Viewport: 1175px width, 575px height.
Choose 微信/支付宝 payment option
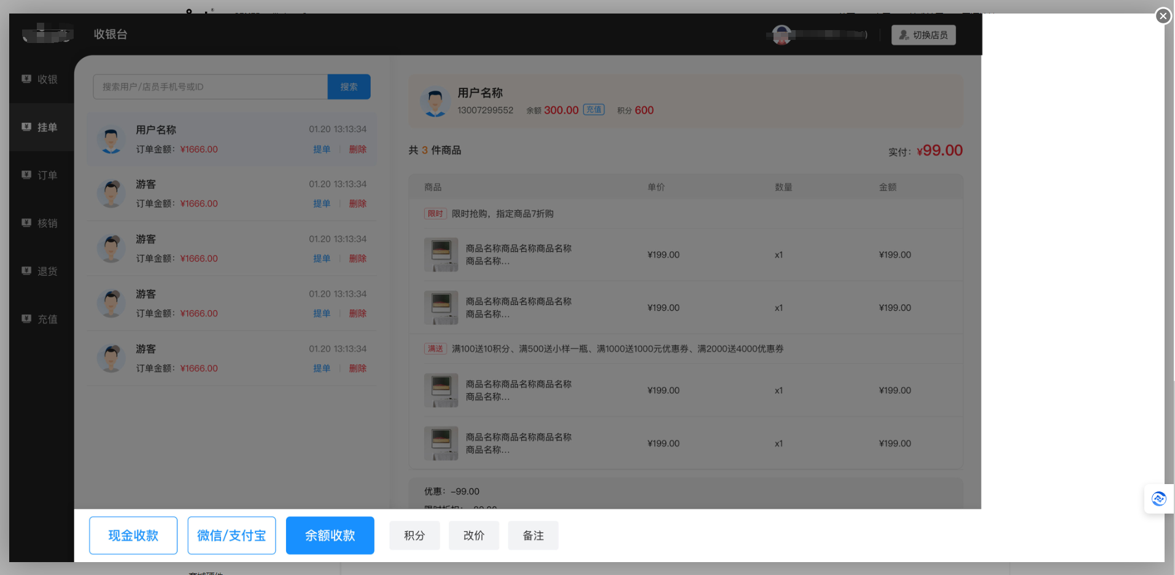[x=231, y=536]
